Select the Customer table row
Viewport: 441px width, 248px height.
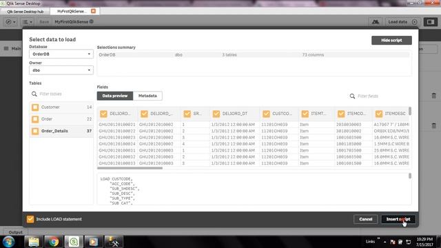coord(61,107)
